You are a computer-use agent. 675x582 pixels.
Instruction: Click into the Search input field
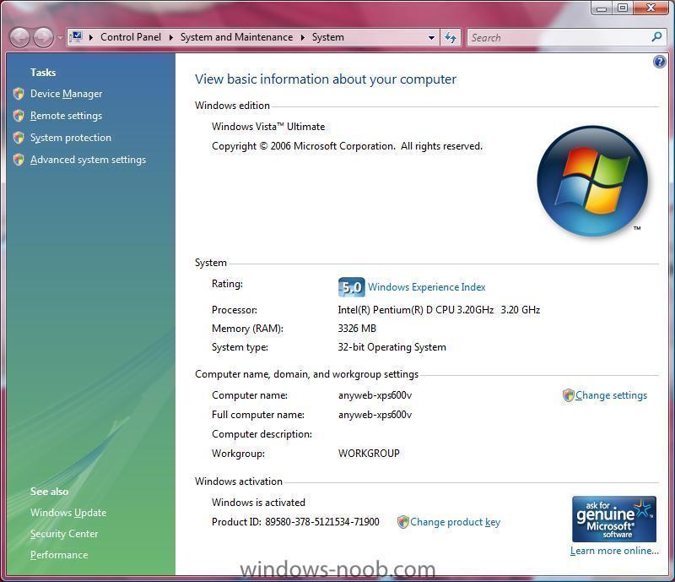(558, 37)
